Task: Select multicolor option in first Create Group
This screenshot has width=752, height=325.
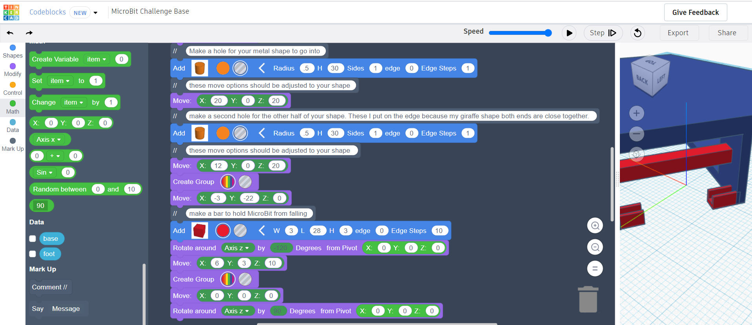Action: [228, 182]
